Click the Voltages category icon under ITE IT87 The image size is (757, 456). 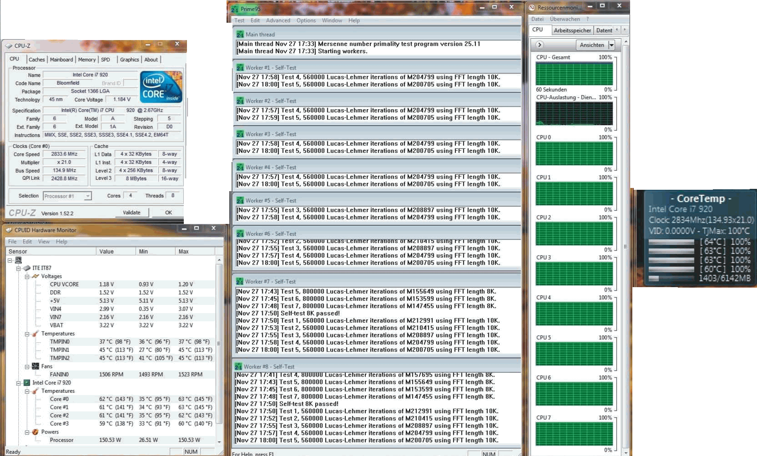pos(35,276)
